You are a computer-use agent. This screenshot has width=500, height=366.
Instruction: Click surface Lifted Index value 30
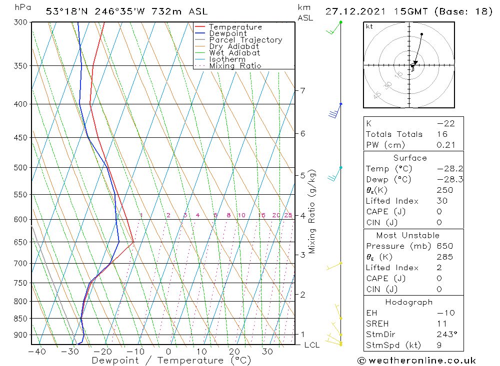click(442, 201)
